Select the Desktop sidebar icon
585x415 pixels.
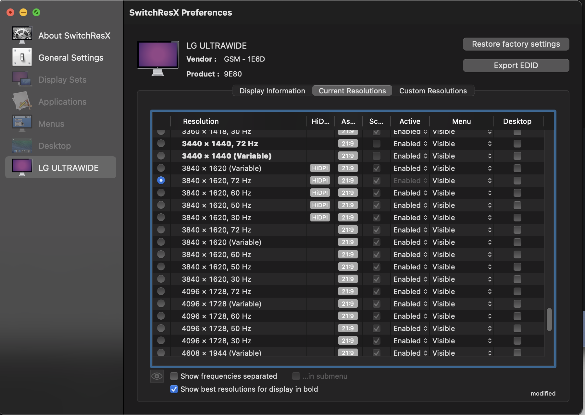(x=22, y=146)
